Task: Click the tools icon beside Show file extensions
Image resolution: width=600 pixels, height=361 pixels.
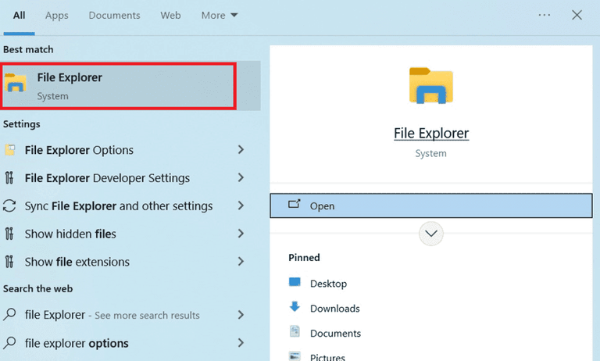Action: 9,262
